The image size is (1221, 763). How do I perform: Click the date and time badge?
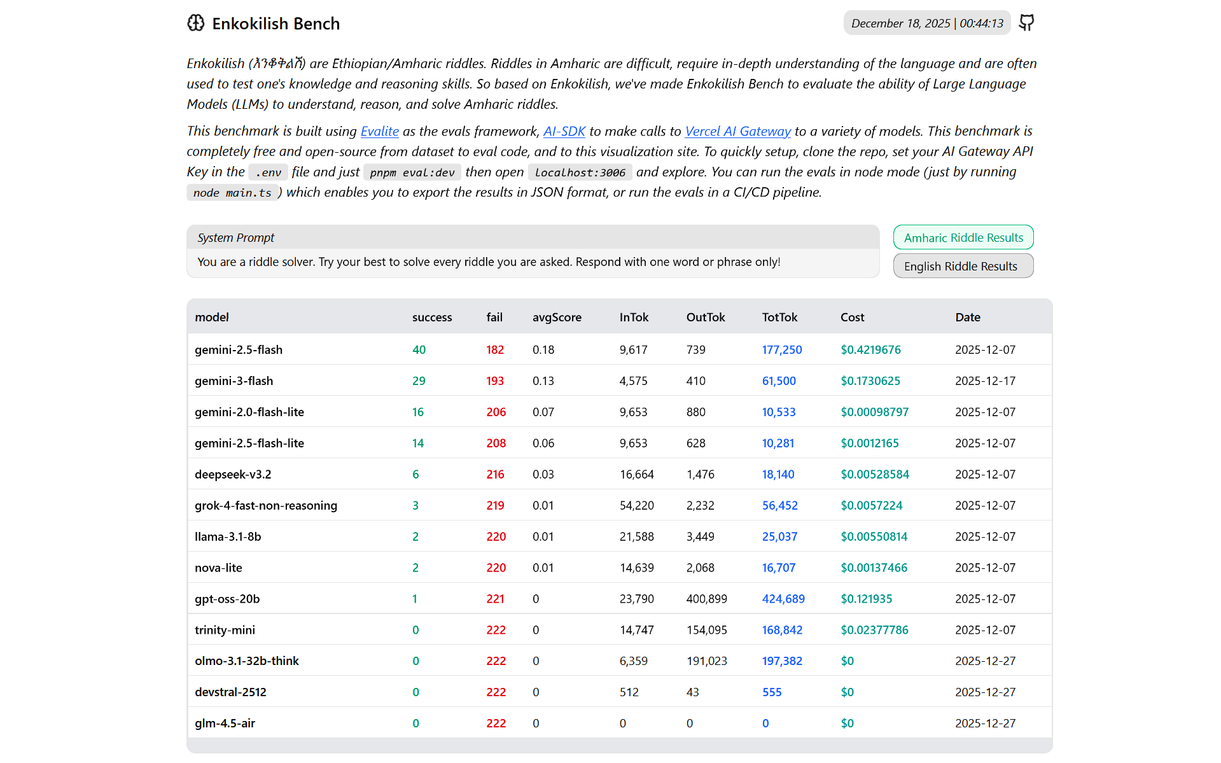pyautogui.click(x=926, y=24)
